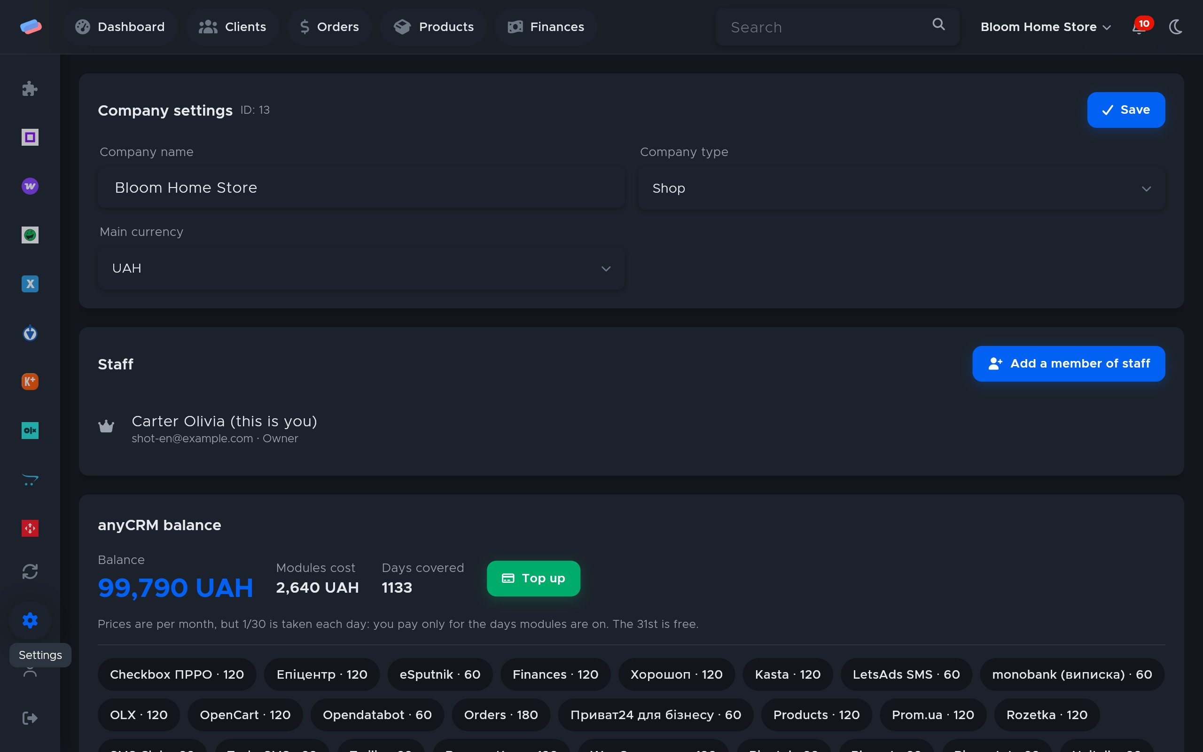The image size is (1203, 752).
Task: Click the eSputnik · 60 module chip
Action: (440, 674)
